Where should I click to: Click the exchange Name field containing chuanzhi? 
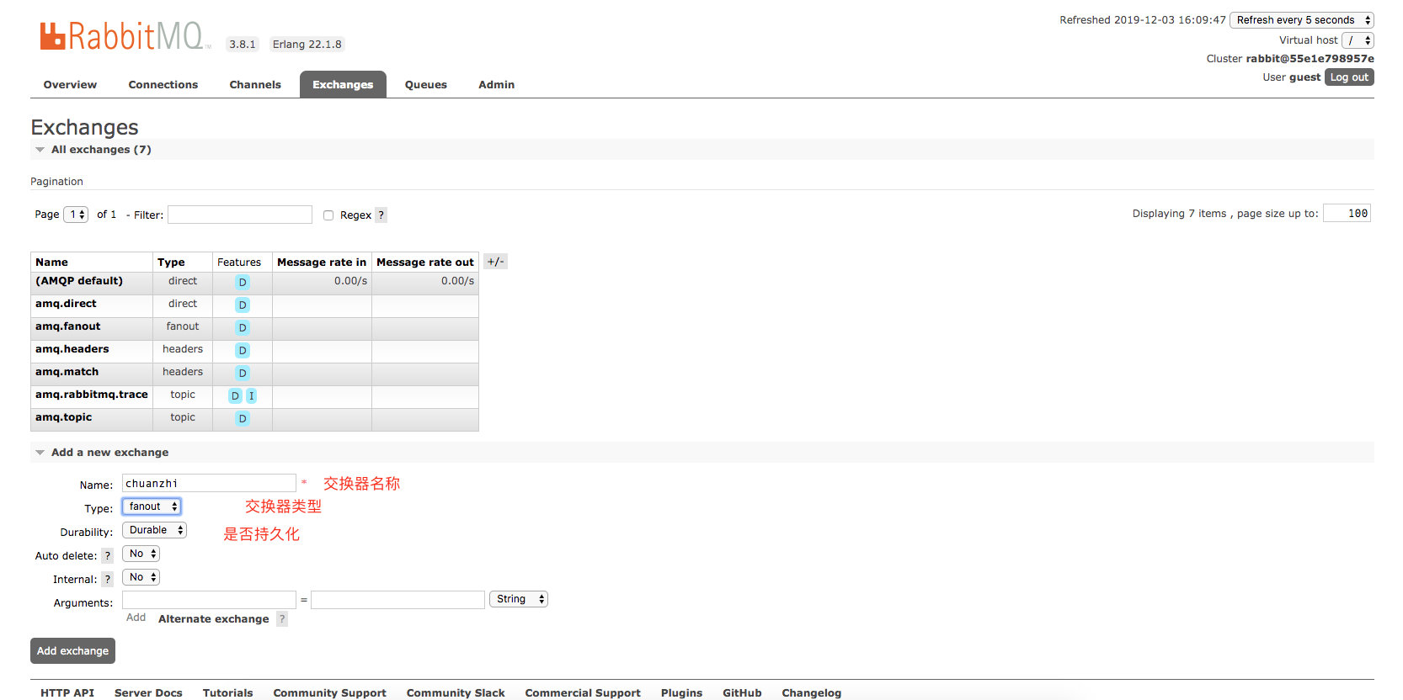point(209,483)
